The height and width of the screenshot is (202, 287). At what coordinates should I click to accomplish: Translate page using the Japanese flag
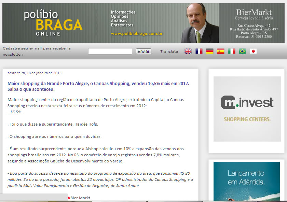253,51
